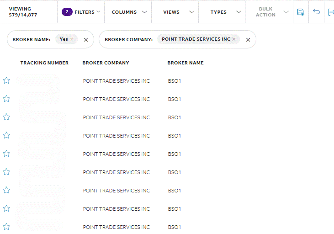The height and width of the screenshot is (234, 334).
Task: Toggle the star on the third row
Action: point(6,117)
